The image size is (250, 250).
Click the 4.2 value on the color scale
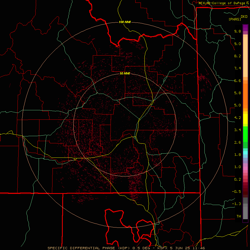pyautogui.click(x=237, y=118)
